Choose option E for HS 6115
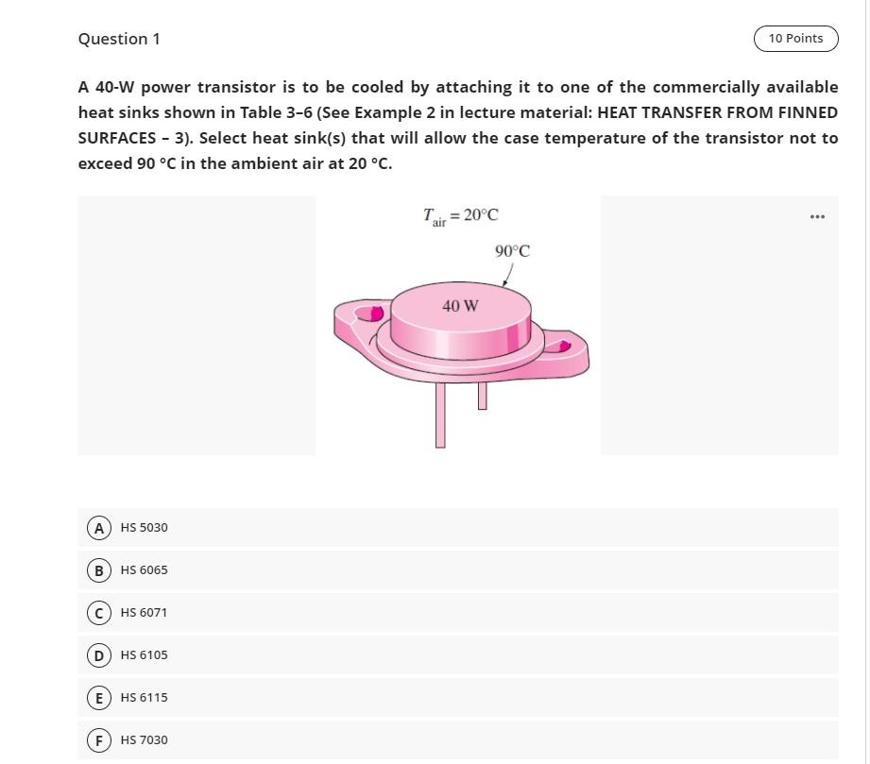The height and width of the screenshot is (764, 870). click(98, 697)
